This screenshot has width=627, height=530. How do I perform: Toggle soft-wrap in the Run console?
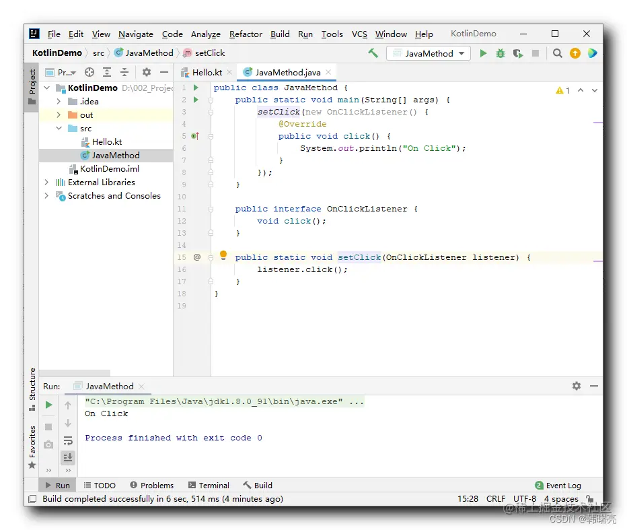point(68,440)
